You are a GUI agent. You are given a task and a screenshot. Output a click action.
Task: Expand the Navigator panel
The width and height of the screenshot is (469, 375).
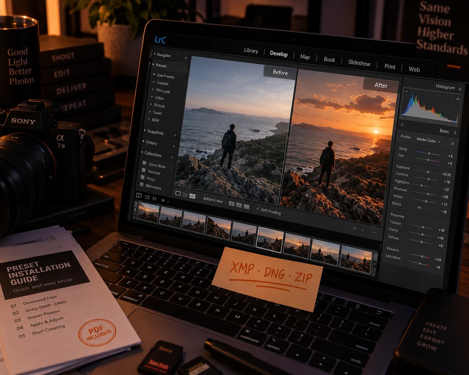pos(155,54)
